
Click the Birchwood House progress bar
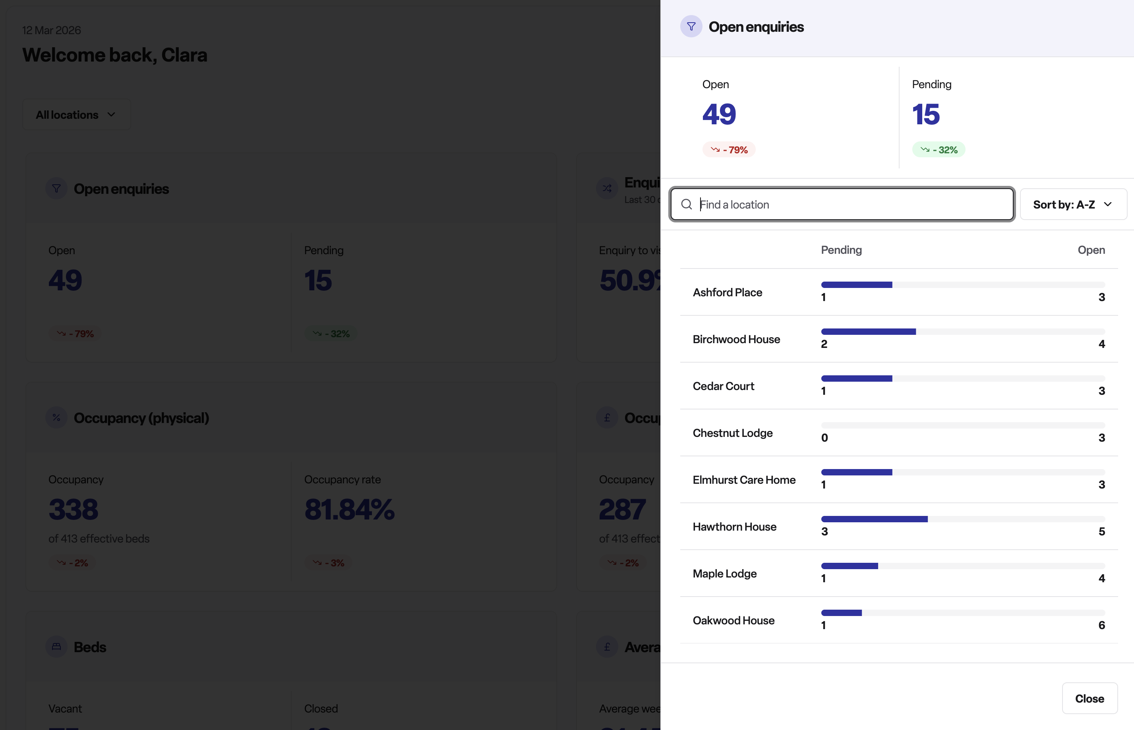click(x=963, y=332)
